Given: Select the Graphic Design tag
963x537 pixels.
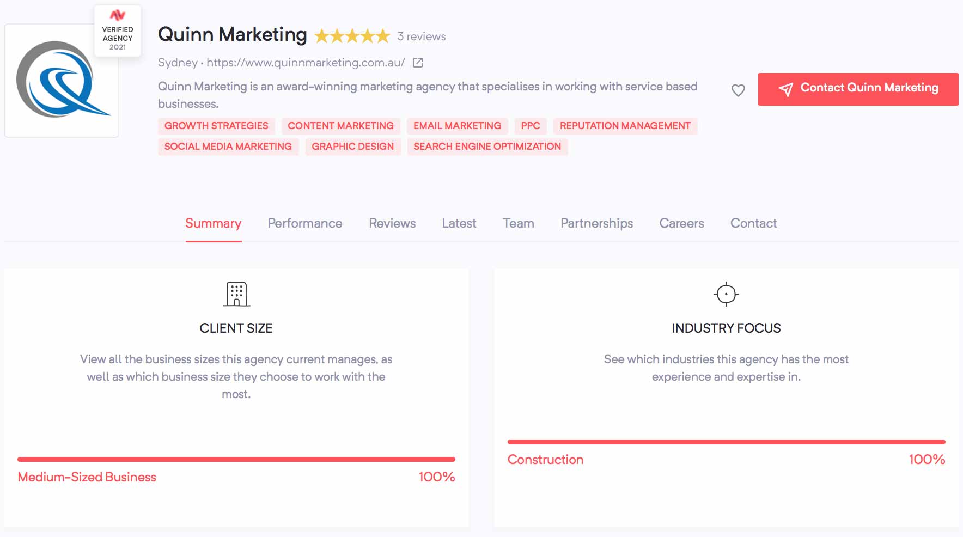Looking at the screenshot, I should coord(353,147).
